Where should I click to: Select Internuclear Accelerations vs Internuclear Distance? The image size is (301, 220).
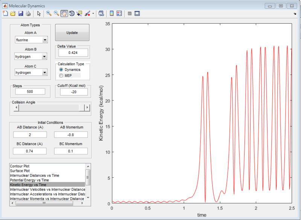tap(47, 194)
